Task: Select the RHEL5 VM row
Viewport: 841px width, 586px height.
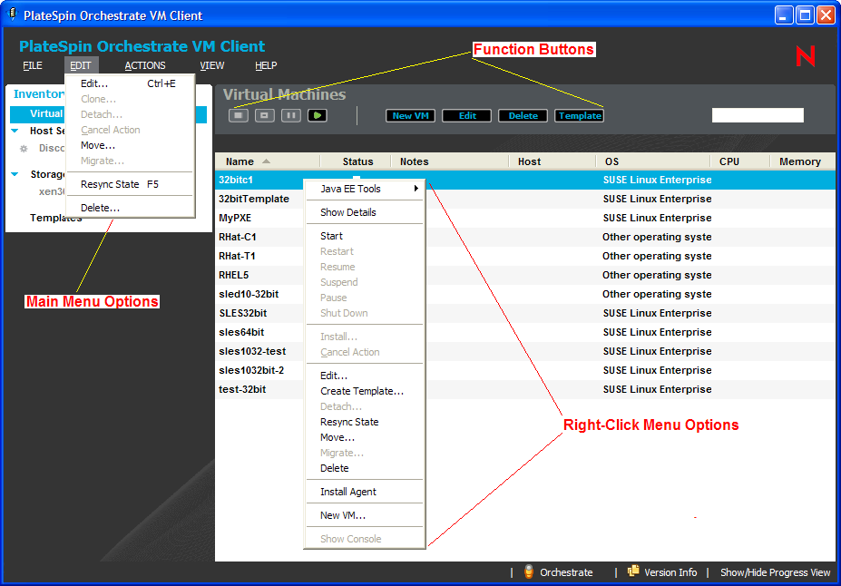Action: coord(525,275)
